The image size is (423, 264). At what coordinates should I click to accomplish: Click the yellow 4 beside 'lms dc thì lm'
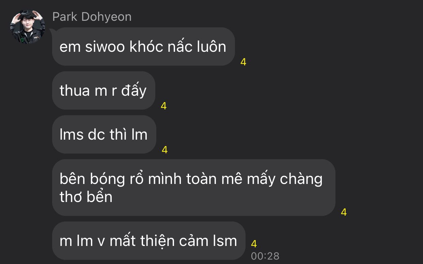164,150
